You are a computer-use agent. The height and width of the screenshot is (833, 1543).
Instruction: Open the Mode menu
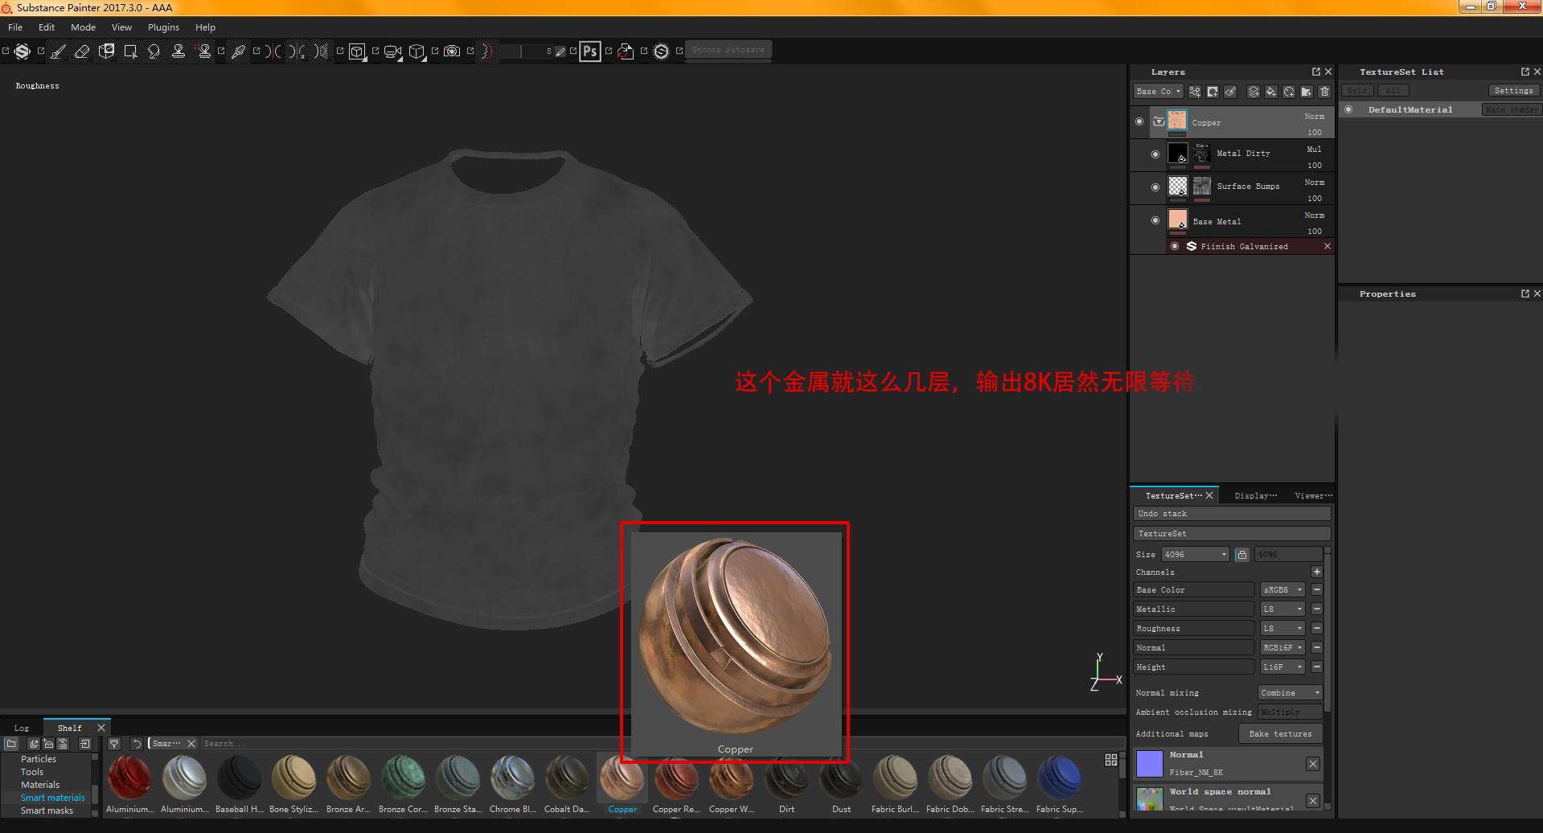(83, 27)
